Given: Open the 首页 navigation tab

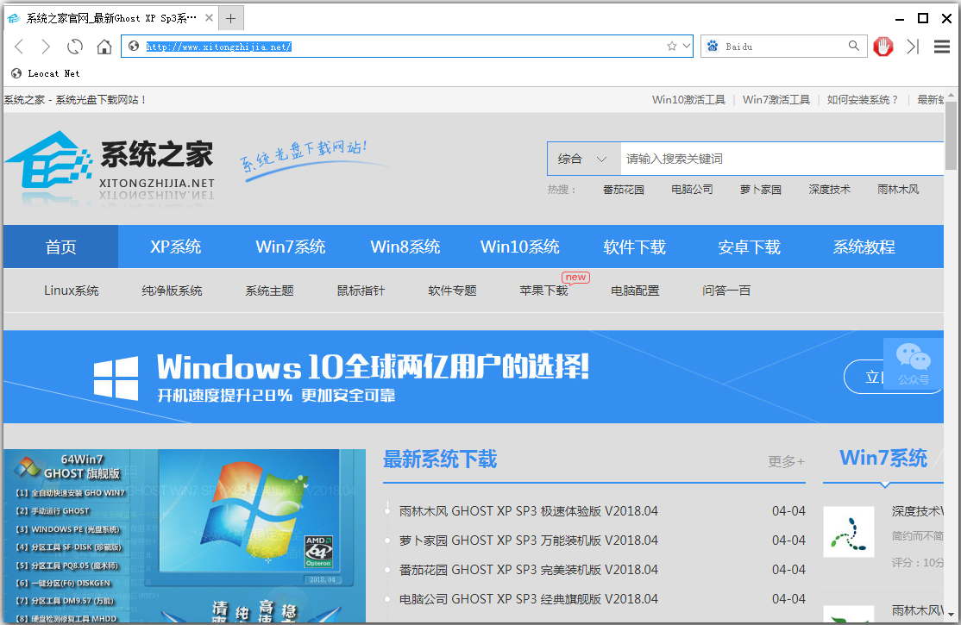Looking at the screenshot, I should click(x=60, y=247).
